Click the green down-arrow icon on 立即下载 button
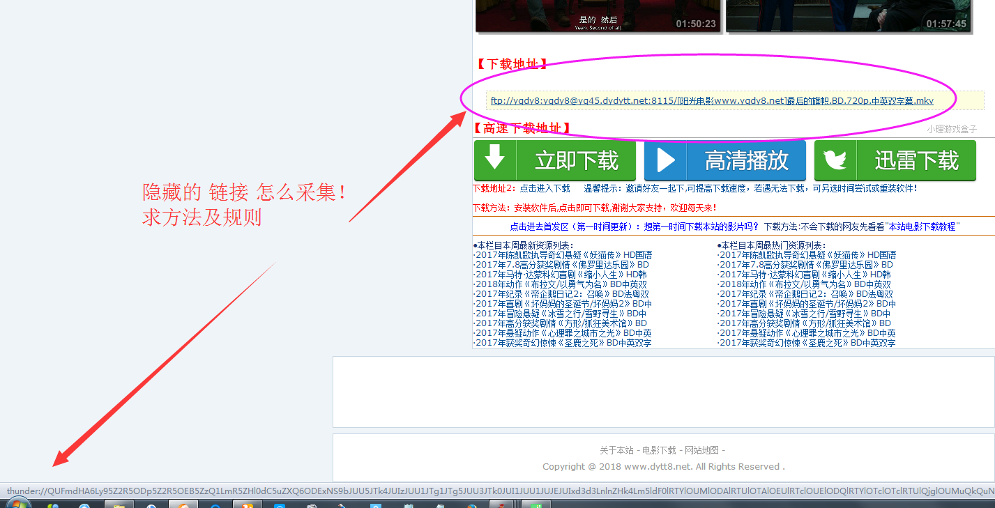Image resolution: width=995 pixels, height=508 pixels. [x=496, y=160]
